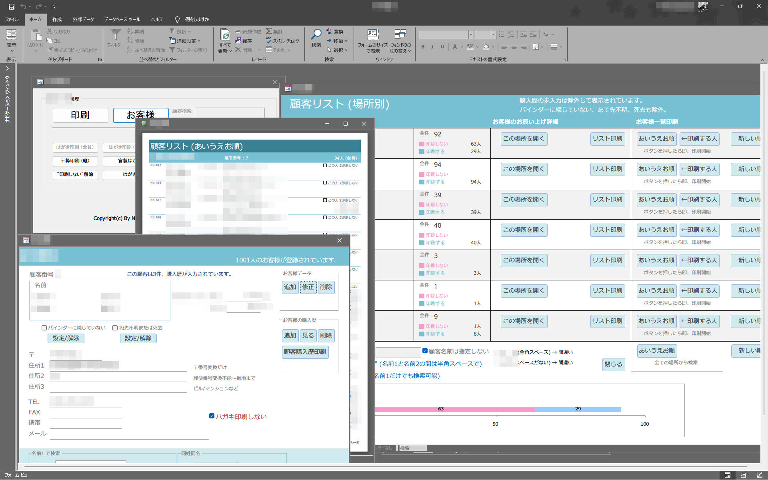Click the 置換 replace icon
The image size is (768, 480).
pyautogui.click(x=334, y=32)
